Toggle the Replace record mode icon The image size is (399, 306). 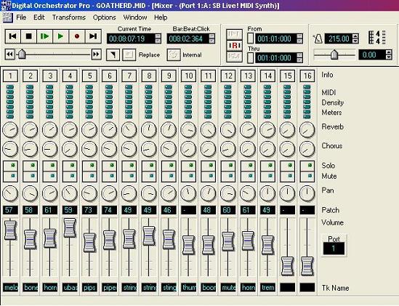(x=129, y=55)
